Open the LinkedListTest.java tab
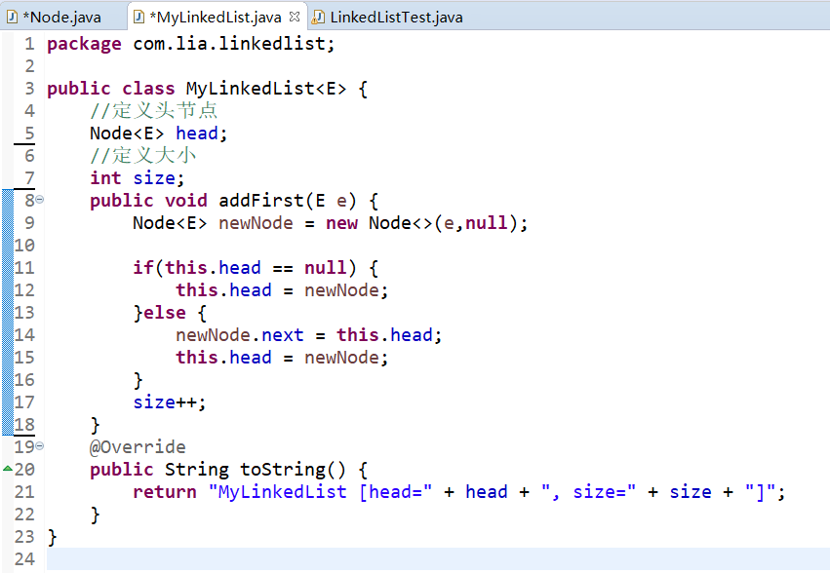The image size is (830, 573). tap(396, 17)
